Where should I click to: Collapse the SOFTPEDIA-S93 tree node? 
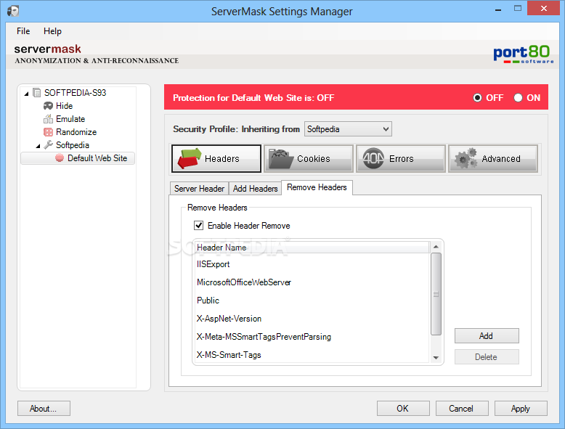point(26,94)
